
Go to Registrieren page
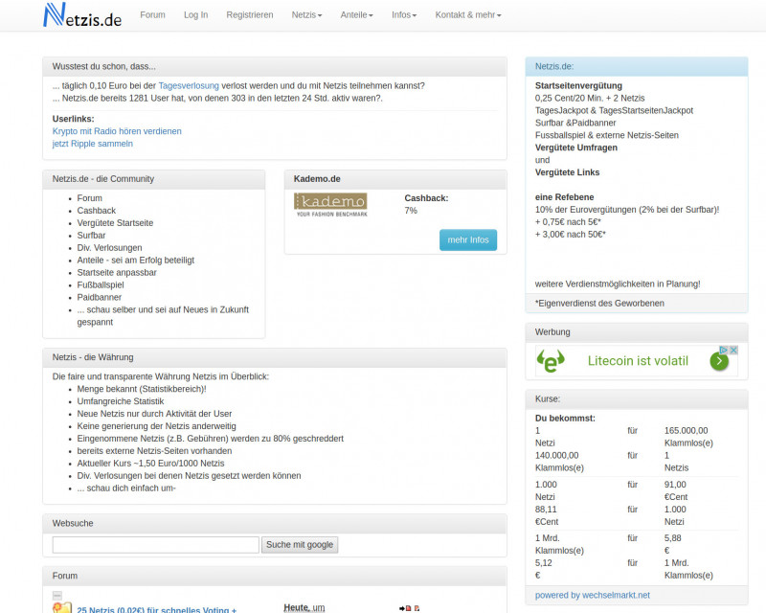pos(250,14)
